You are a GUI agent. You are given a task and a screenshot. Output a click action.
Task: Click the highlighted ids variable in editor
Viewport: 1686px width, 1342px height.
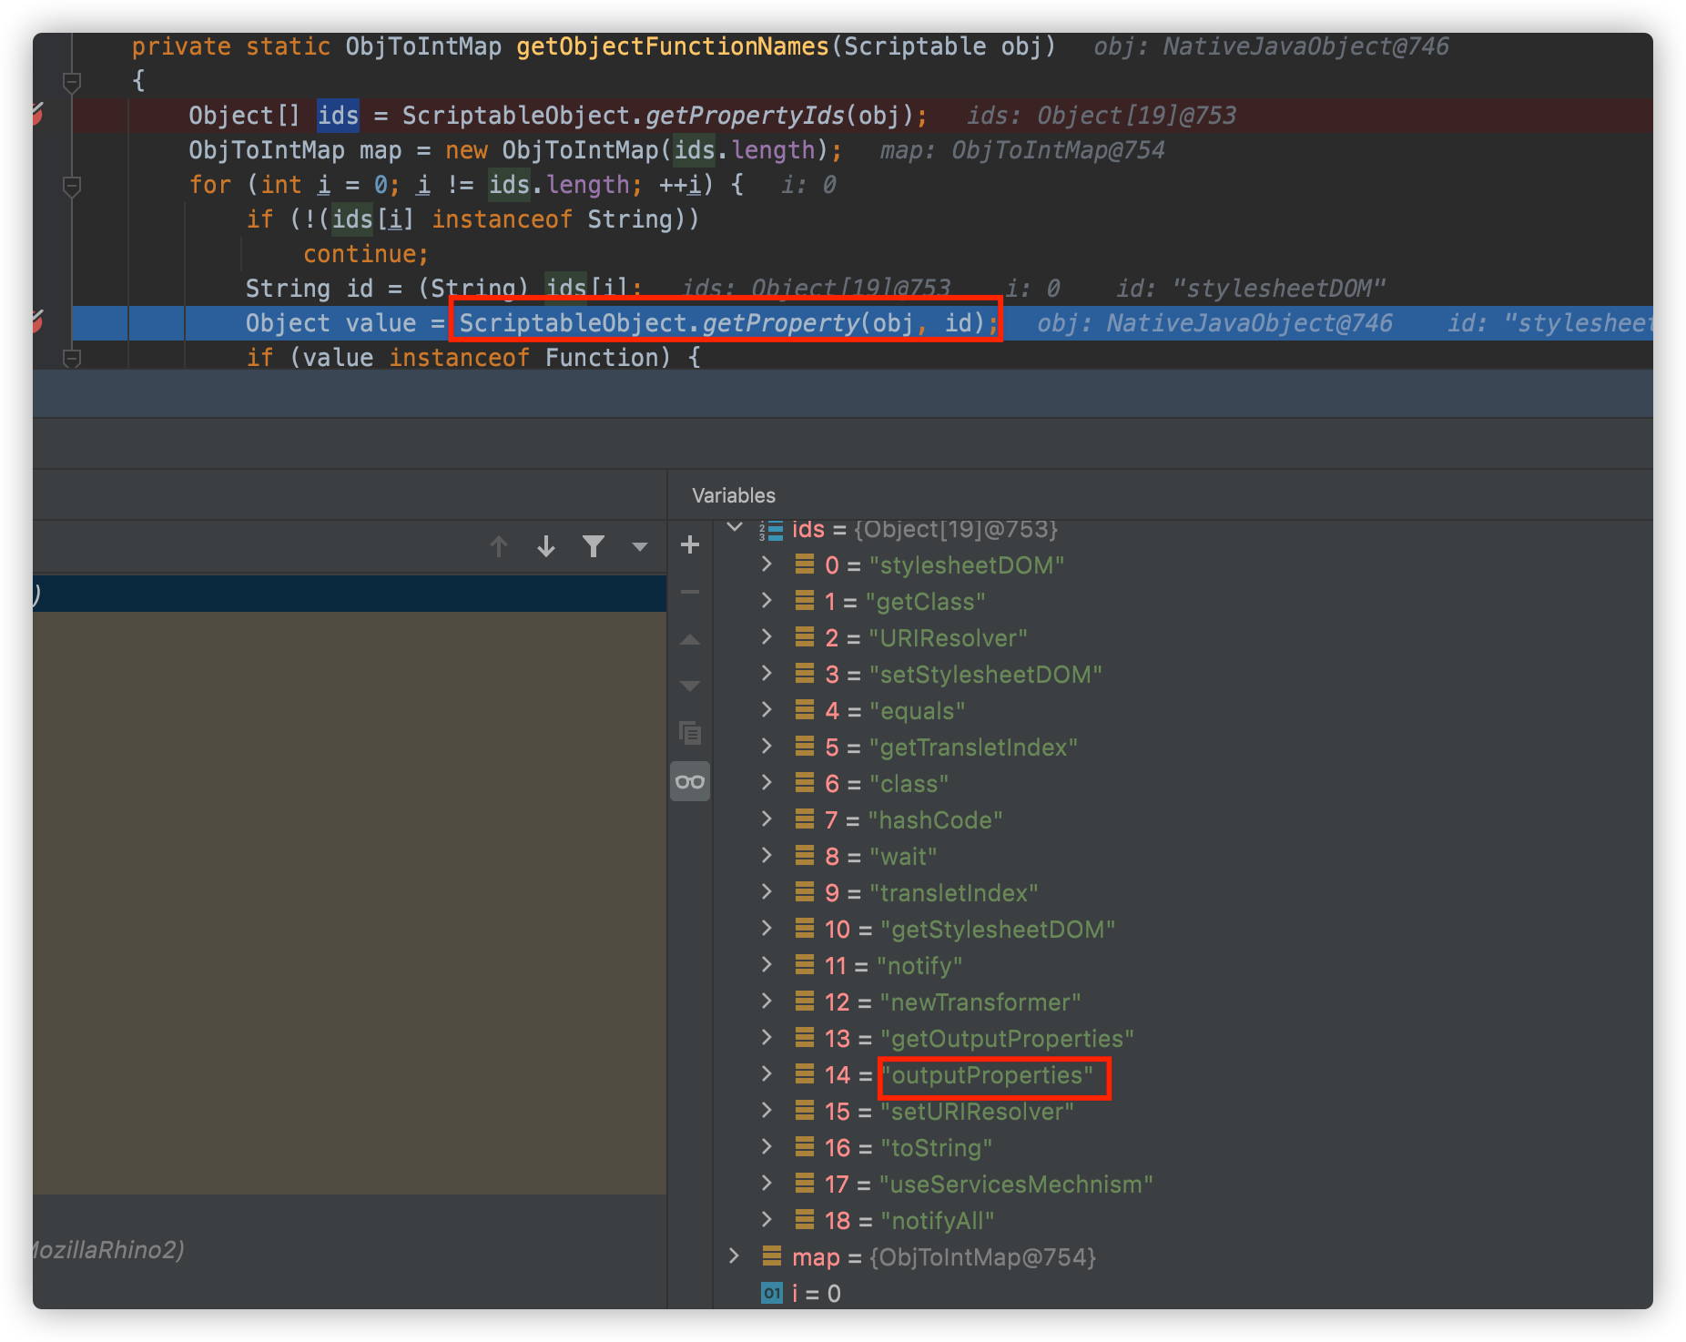(x=338, y=116)
